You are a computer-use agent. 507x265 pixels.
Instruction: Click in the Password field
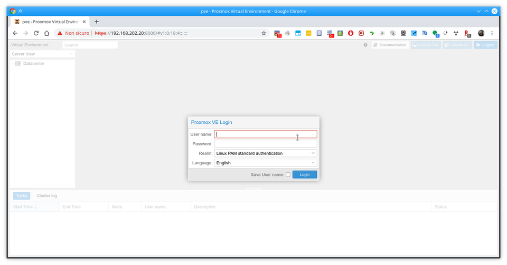(x=265, y=144)
